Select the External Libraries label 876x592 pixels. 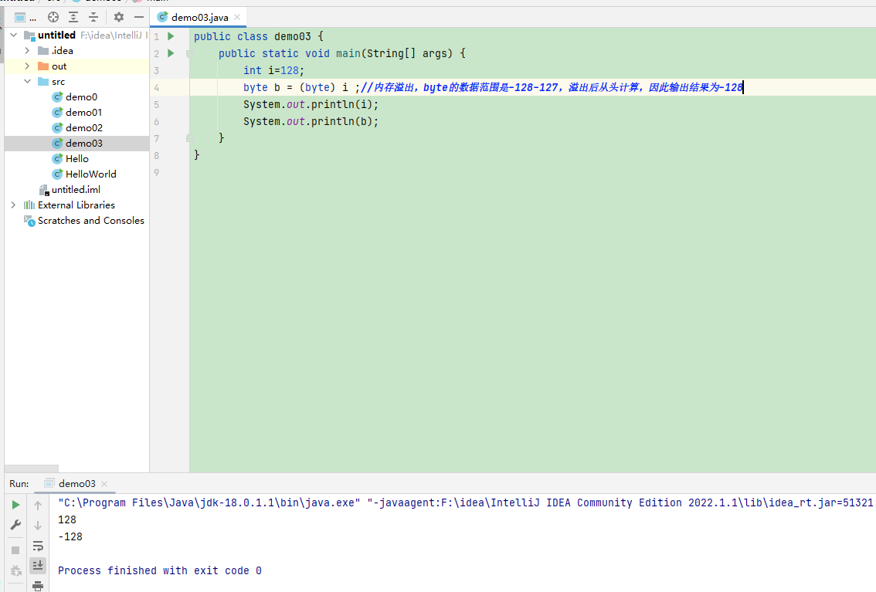click(76, 205)
